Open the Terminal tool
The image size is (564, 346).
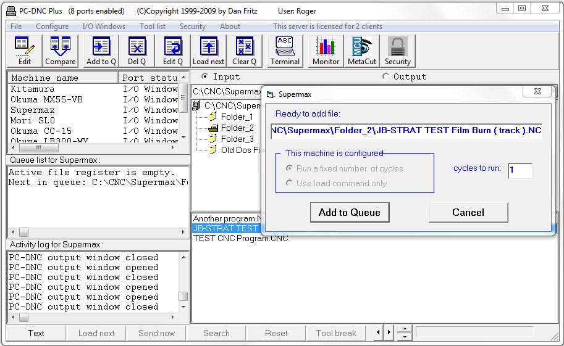[285, 51]
